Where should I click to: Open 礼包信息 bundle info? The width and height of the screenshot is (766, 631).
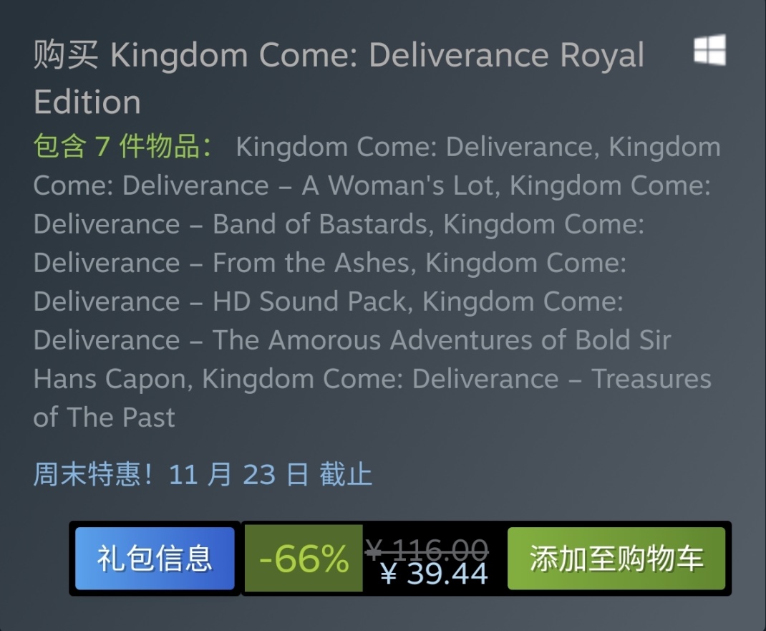(x=155, y=559)
